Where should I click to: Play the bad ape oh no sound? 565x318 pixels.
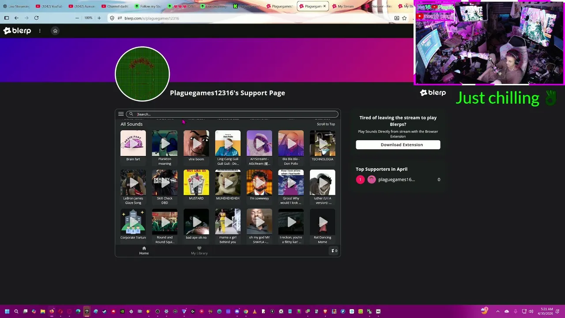196,222
